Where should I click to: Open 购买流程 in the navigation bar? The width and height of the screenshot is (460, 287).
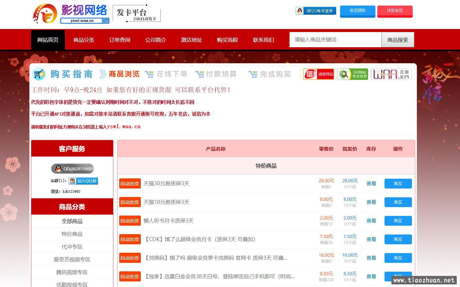click(227, 40)
